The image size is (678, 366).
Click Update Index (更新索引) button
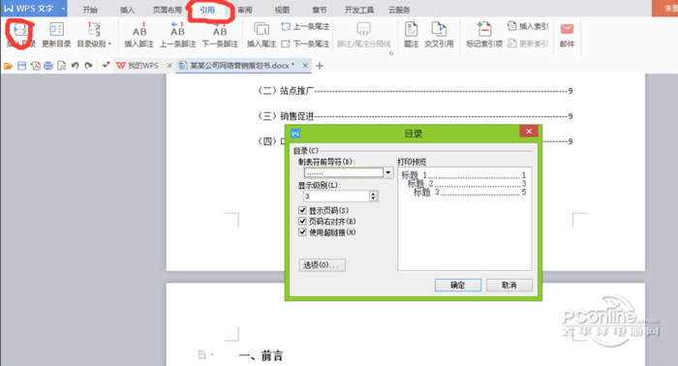click(x=528, y=44)
